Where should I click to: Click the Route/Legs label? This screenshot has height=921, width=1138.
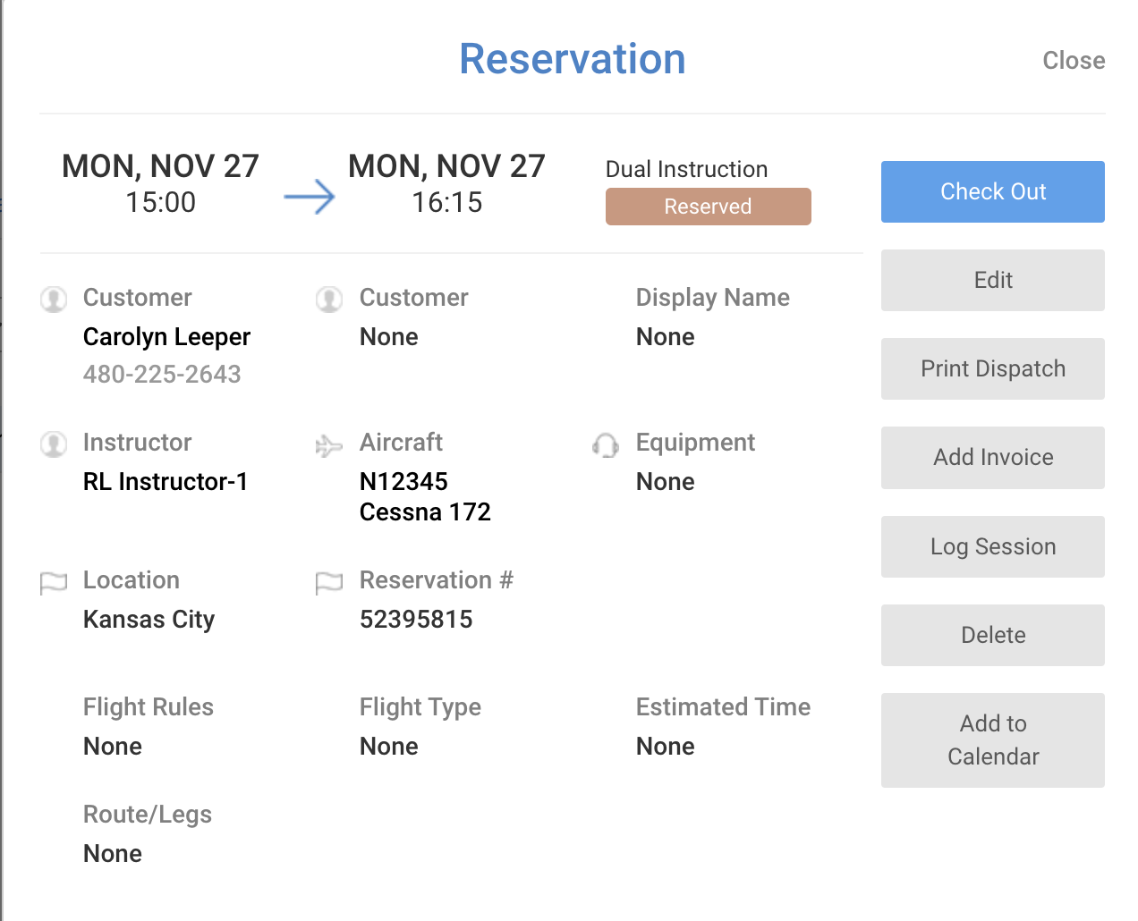click(148, 815)
